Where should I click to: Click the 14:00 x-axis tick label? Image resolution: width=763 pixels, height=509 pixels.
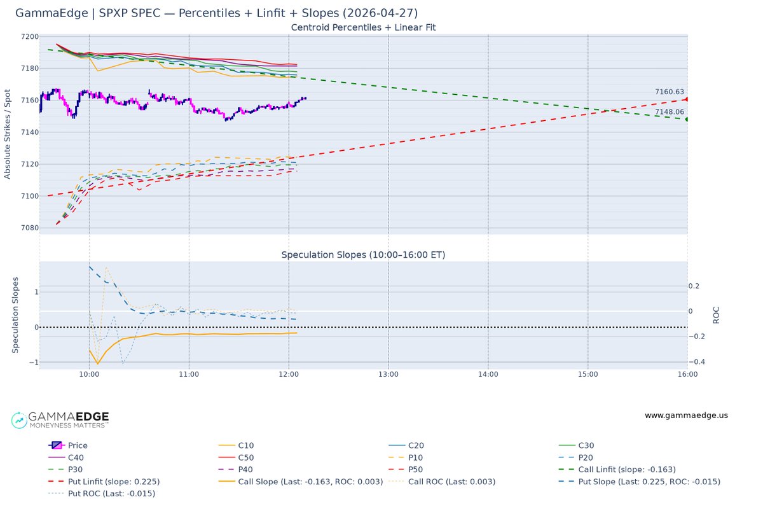tap(488, 375)
